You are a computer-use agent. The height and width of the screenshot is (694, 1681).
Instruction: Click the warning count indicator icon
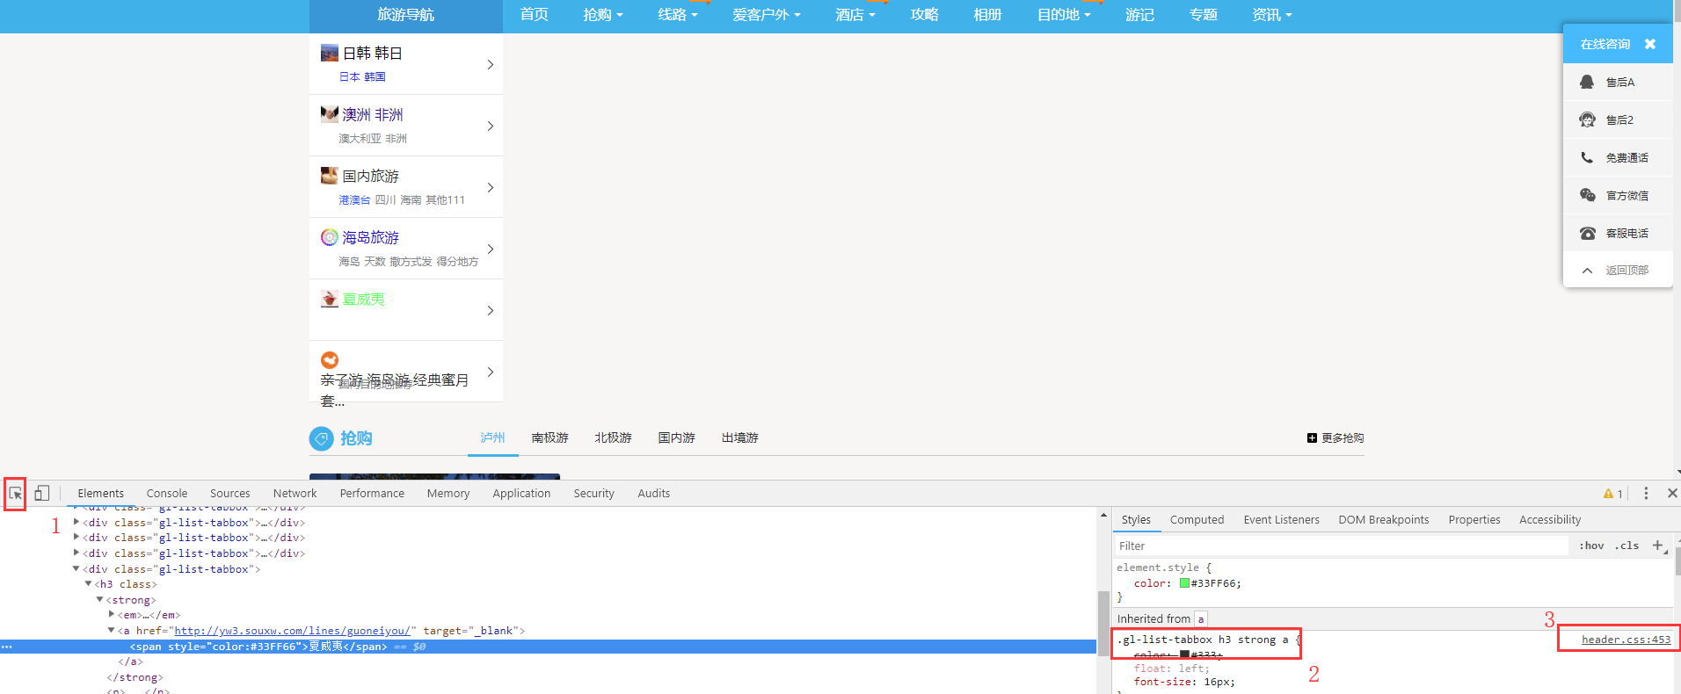1608,494
